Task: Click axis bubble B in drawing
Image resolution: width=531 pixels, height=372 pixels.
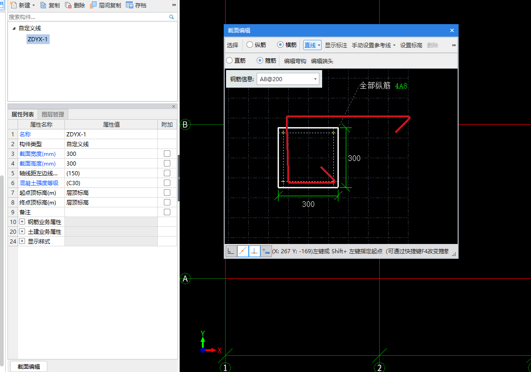Action: 185,125
